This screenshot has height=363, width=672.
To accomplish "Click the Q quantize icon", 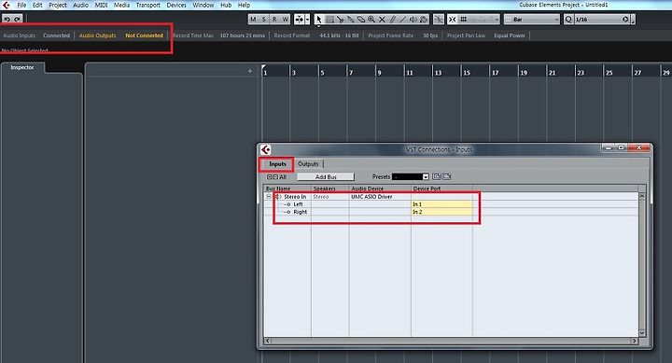I will [568, 20].
